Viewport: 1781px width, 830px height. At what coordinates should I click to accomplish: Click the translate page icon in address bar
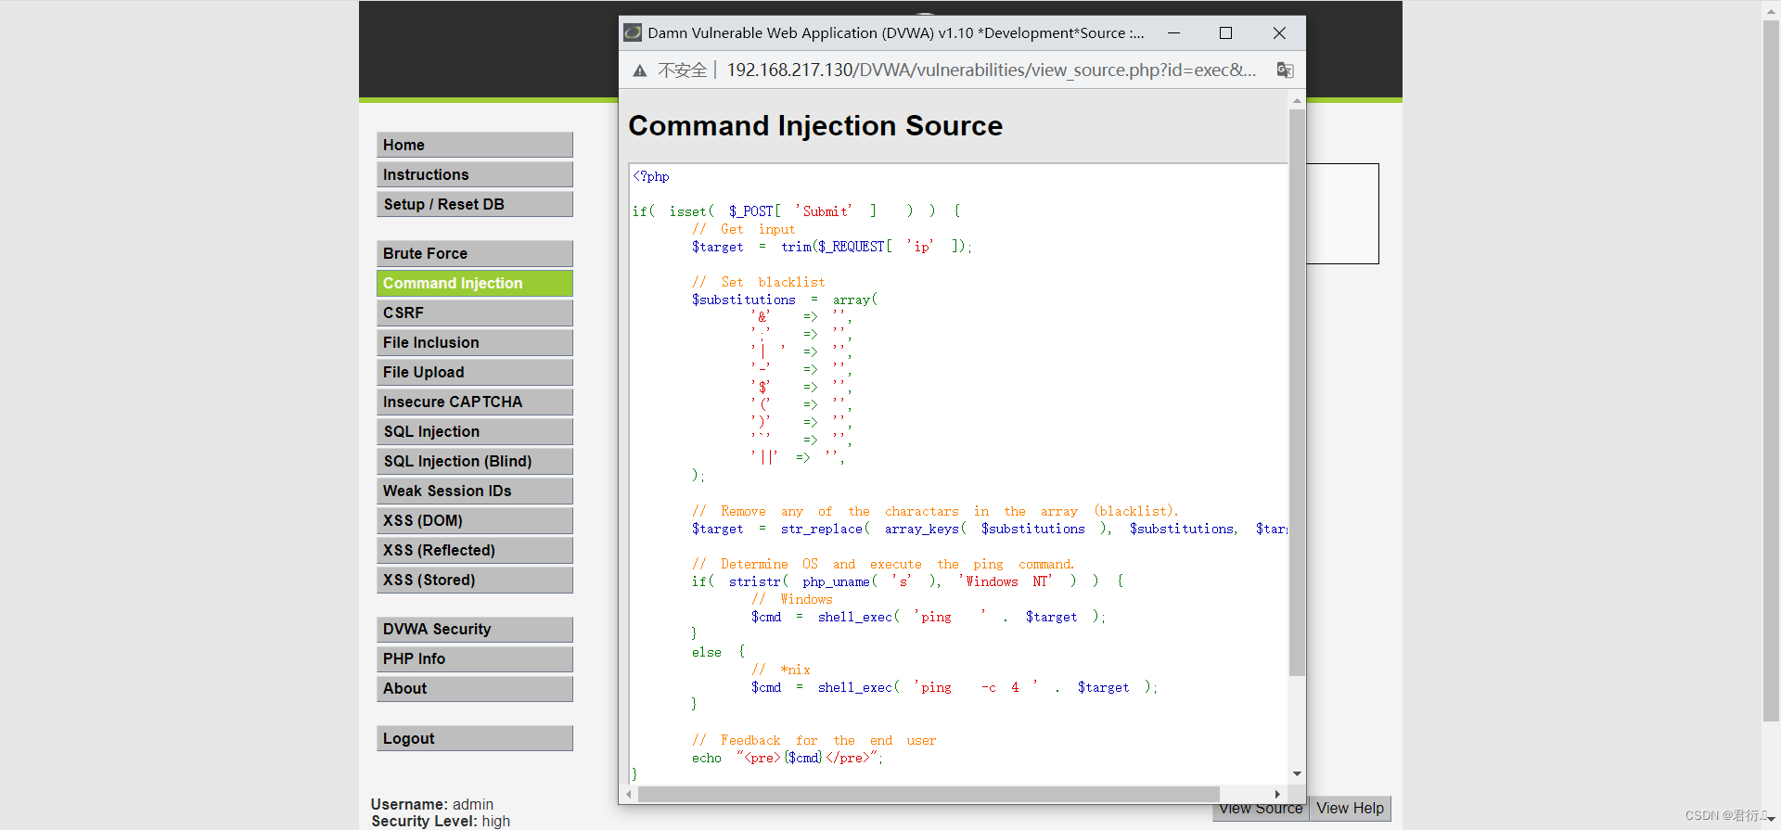(1285, 70)
